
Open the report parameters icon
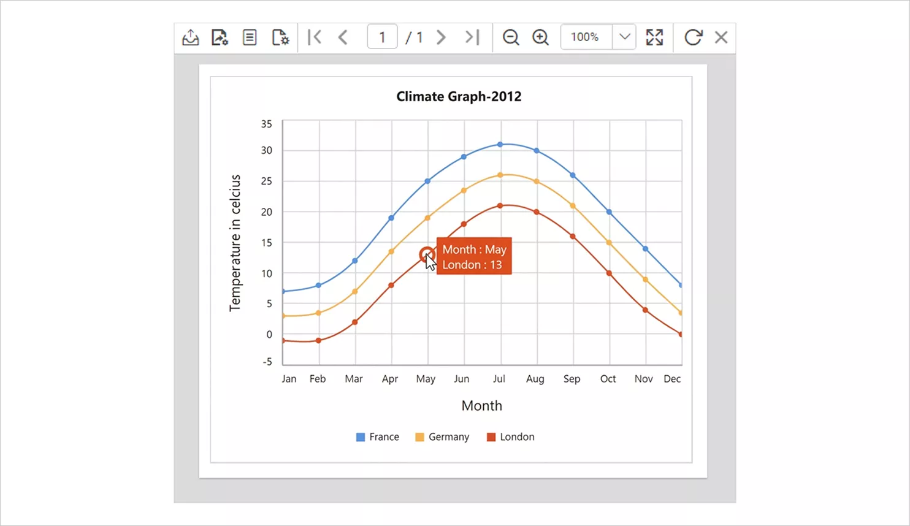point(249,37)
